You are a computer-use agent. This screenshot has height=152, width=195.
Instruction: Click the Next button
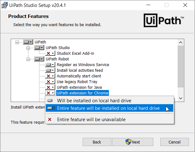[x=133, y=142]
